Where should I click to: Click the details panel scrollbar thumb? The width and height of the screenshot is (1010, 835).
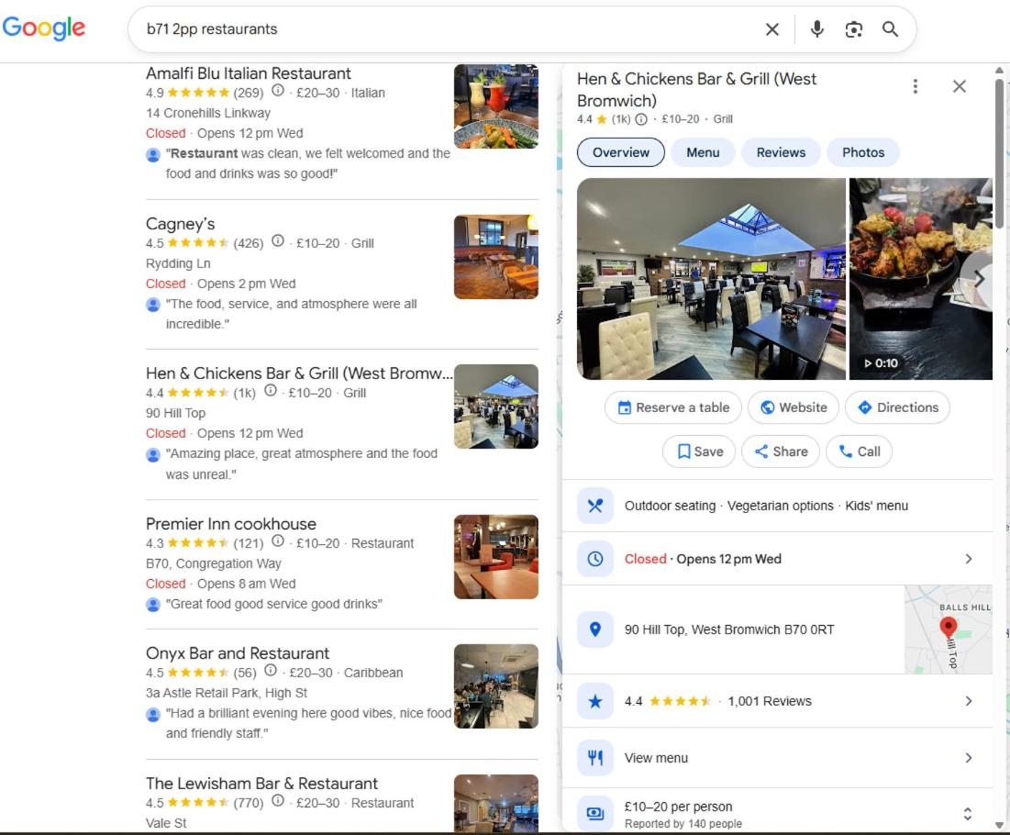tap(999, 152)
